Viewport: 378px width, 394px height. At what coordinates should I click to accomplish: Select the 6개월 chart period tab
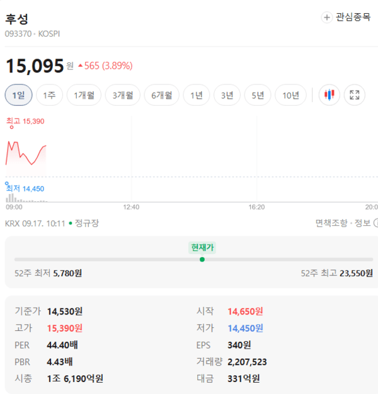coord(161,95)
